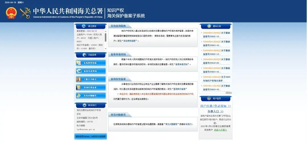Open 办事入口 >> link
Image resolution: width=307 pixels, height=143 pixels.
click(x=215, y=111)
